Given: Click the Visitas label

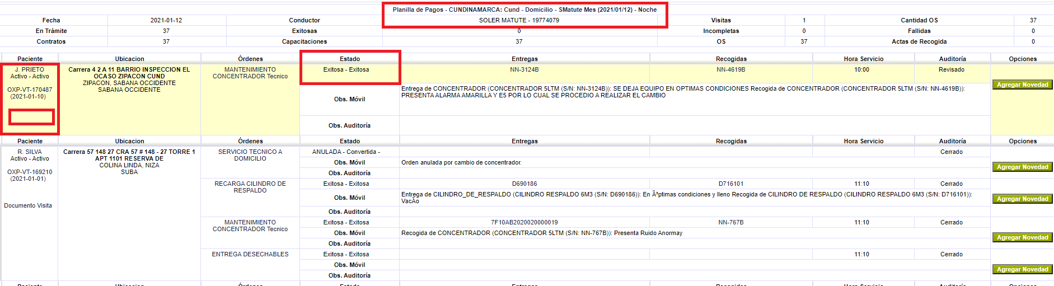Looking at the screenshot, I should (721, 20).
